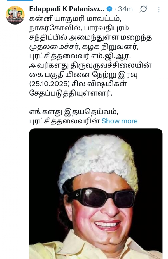This screenshot has height=259, width=168.
Task: Click the date text (25.10.2025)
Action: [x=50, y=84]
